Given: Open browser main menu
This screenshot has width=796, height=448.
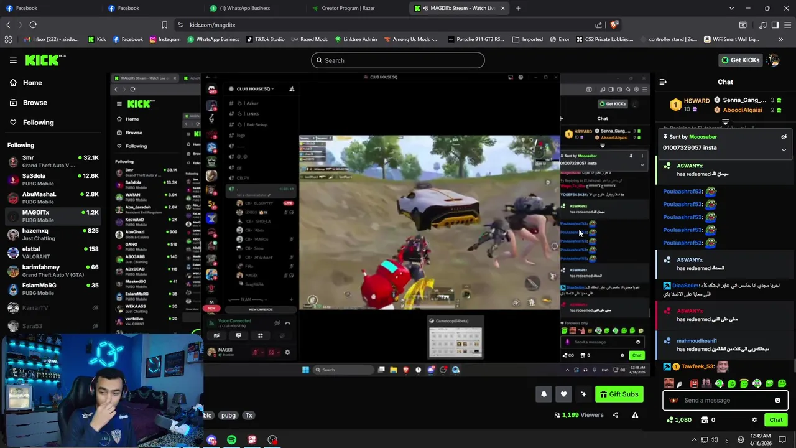Looking at the screenshot, I should click(786, 25).
